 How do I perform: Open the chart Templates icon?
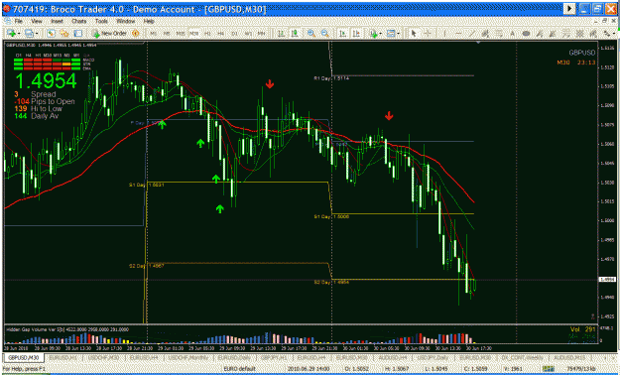[x=391, y=34]
